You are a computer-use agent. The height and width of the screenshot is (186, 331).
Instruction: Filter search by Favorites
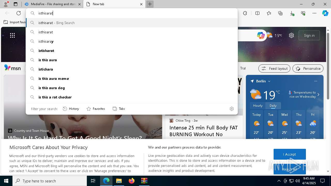[96, 109]
